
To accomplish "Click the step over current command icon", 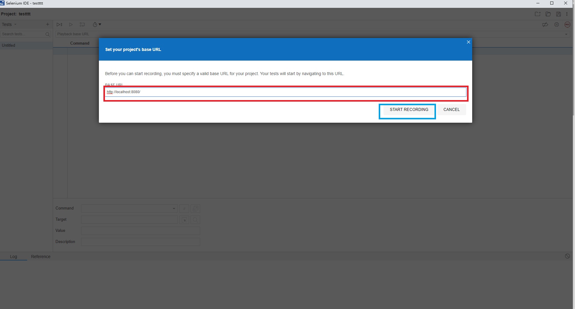I will (x=82, y=25).
